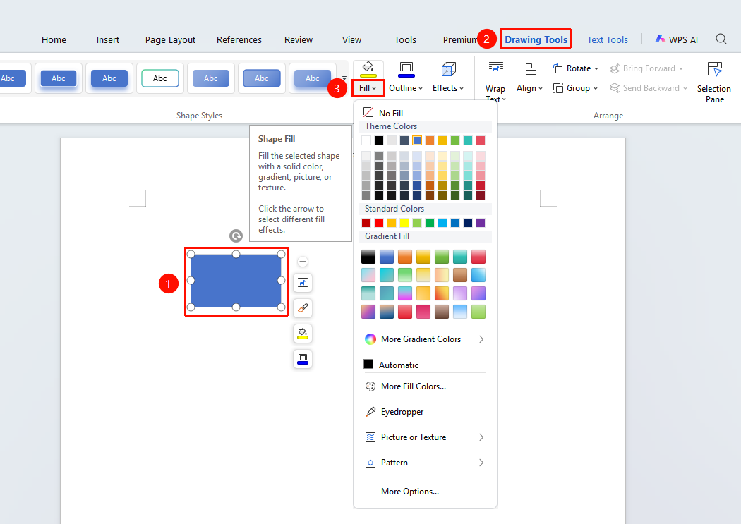The image size is (741, 524).
Task: Open Picture or Texture submenu
Action: tap(425, 437)
